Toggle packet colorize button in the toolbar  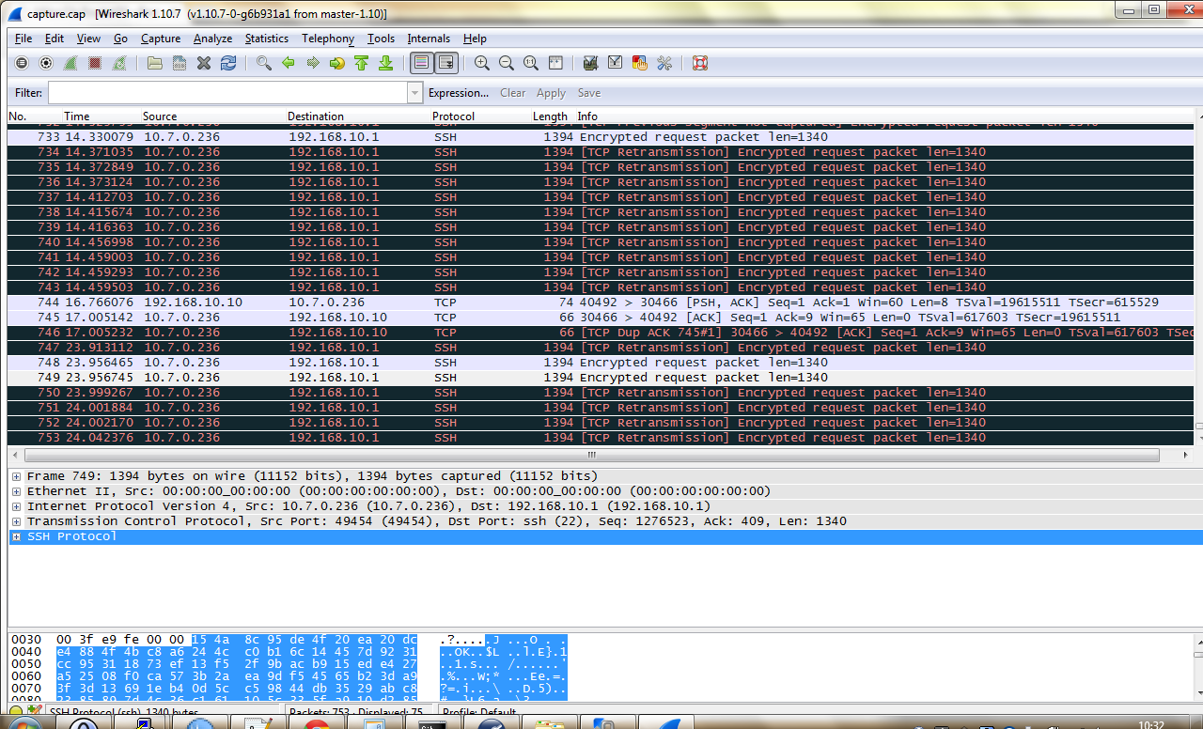point(421,63)
